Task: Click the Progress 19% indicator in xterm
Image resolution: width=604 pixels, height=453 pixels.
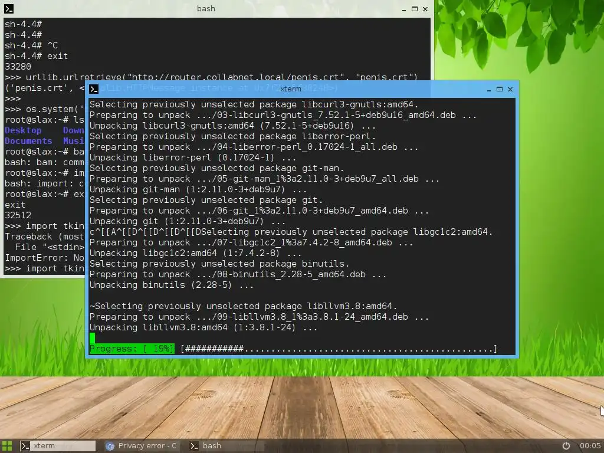Action: [x=132, y=349]
